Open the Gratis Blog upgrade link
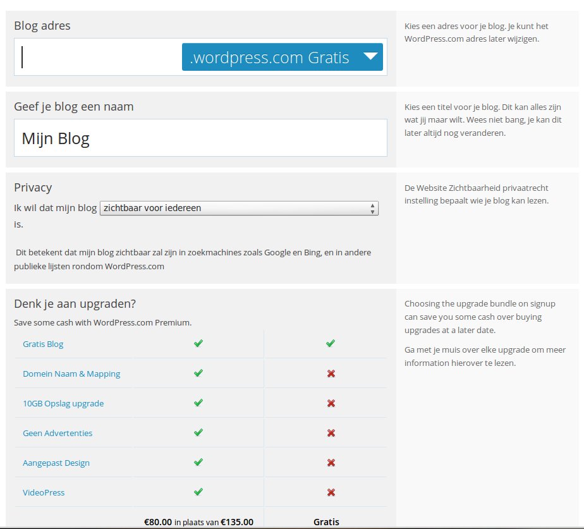The image size is (584, 529). (43, 344)
